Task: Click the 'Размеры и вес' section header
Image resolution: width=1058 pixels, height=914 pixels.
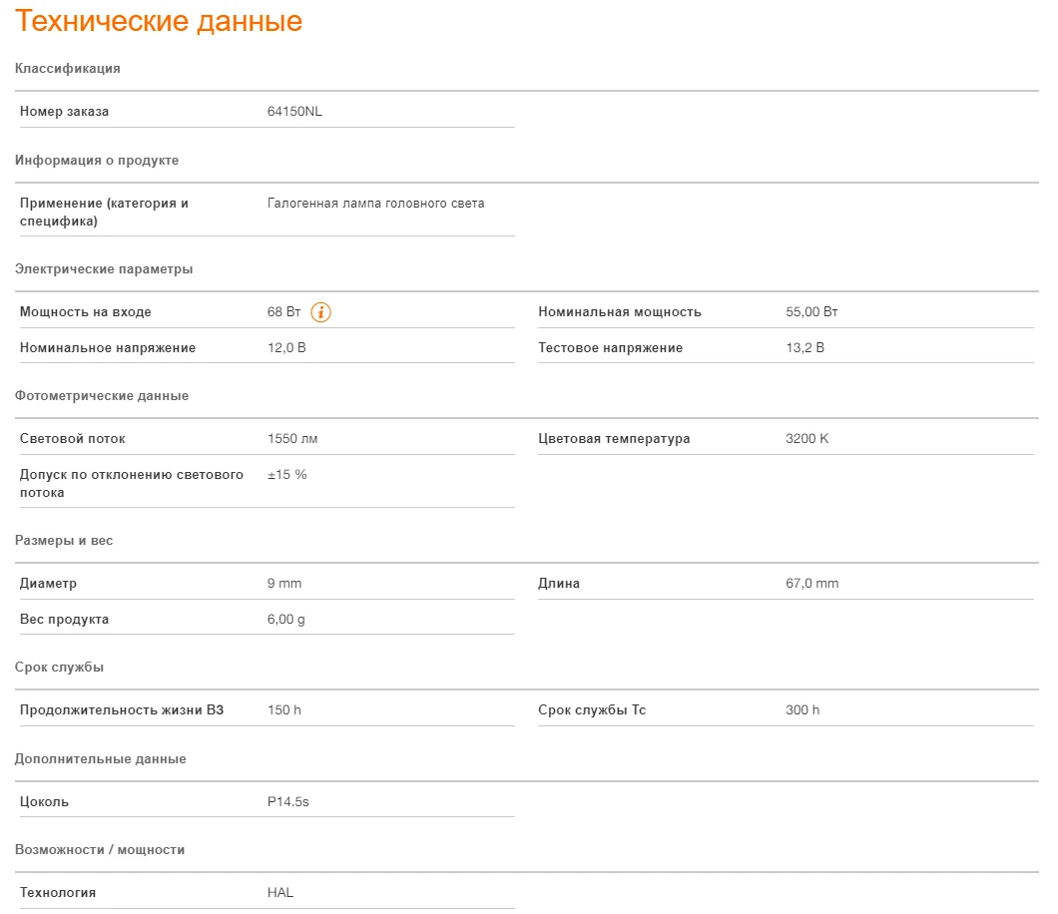Action: [x=64, y=540]
